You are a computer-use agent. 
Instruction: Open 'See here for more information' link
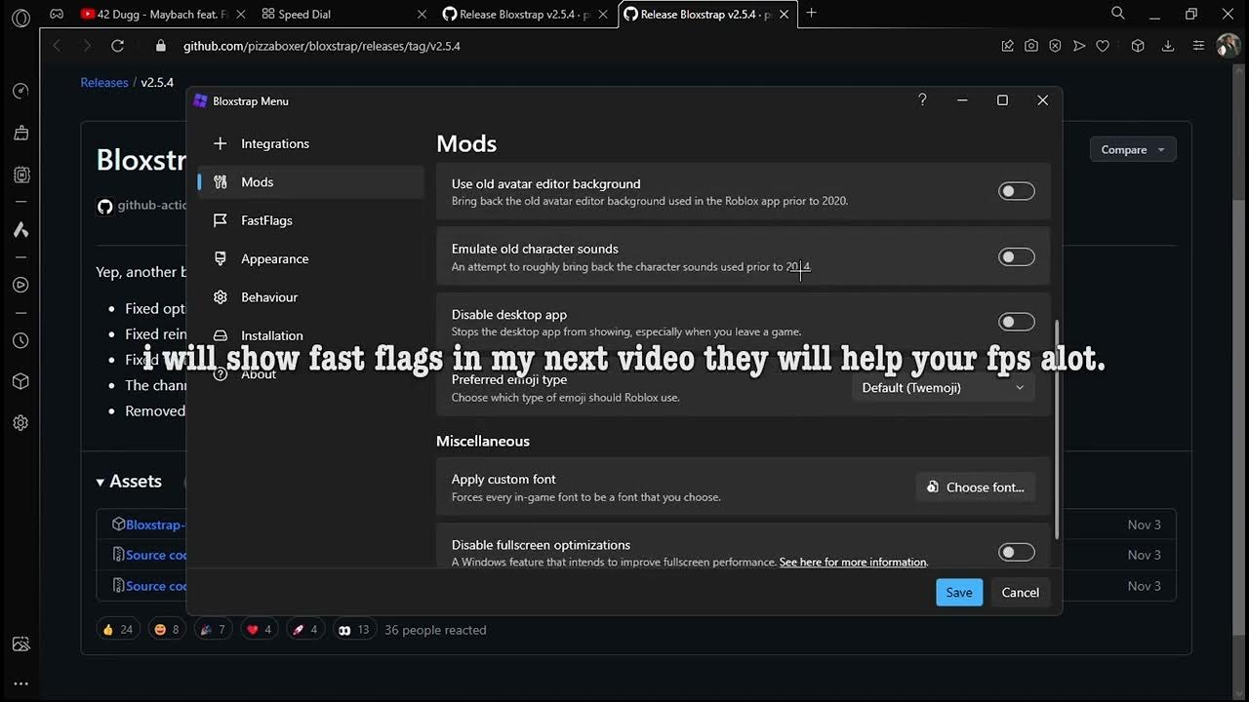click(853, 562)
